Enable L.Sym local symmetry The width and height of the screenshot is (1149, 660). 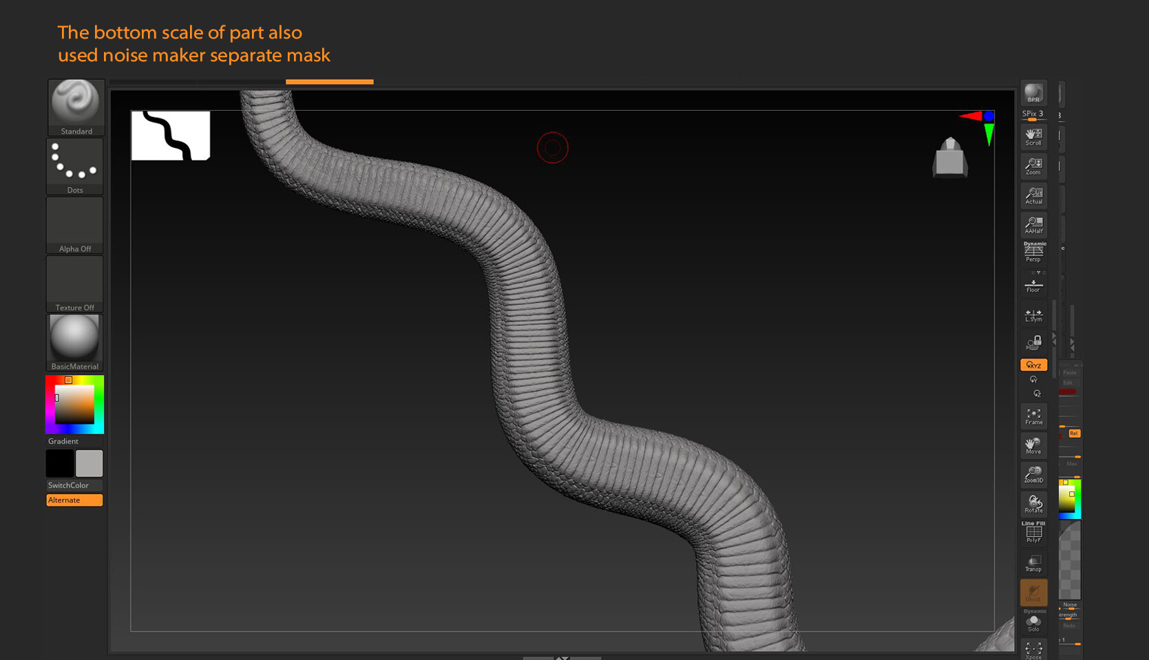point(1033,315)
